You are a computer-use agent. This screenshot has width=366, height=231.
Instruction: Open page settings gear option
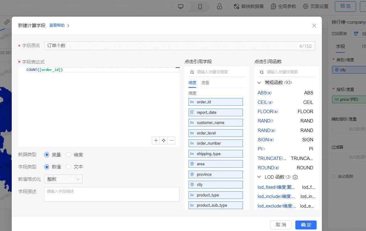pos(315,6)
